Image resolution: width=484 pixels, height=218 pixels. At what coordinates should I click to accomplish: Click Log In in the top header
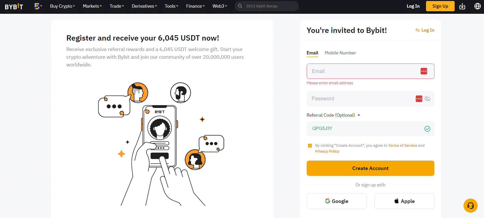(x=413, y=6)
